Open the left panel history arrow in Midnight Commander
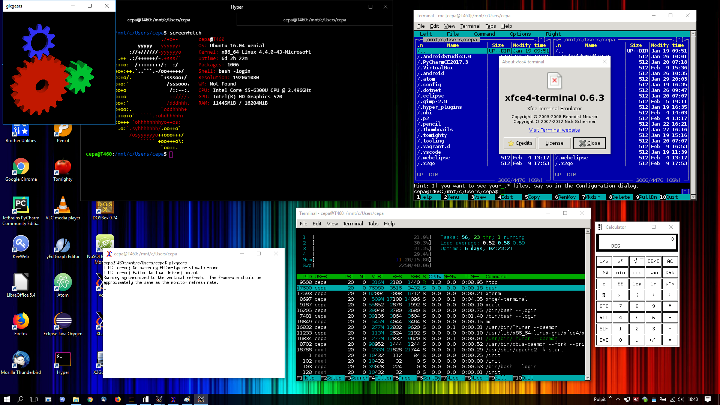This screenshot has width=720, height=405. click(x=541, y=39)
